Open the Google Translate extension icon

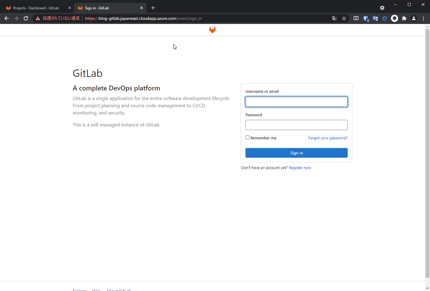tap(375, 18)
